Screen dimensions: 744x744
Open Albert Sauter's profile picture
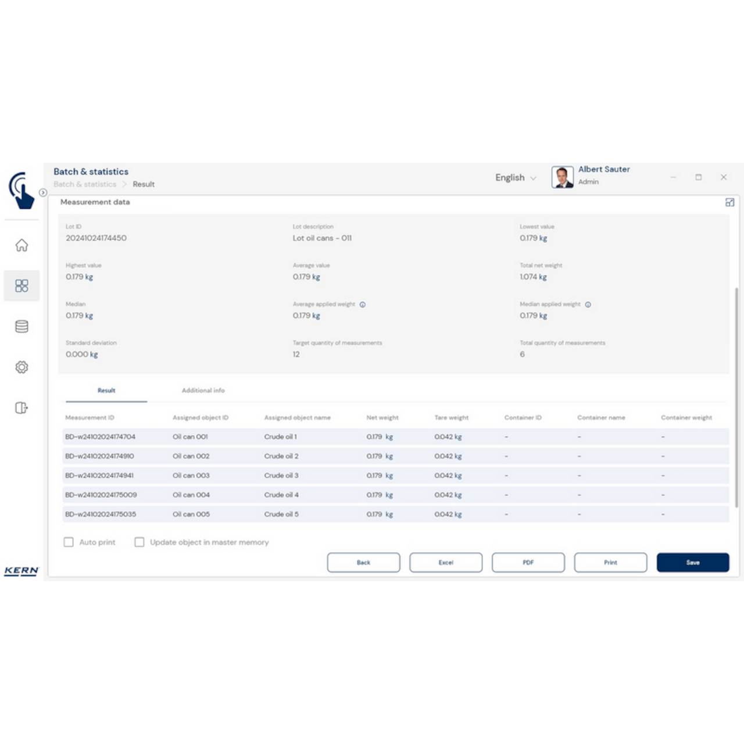pyautogui.click(x=561, y=177)
